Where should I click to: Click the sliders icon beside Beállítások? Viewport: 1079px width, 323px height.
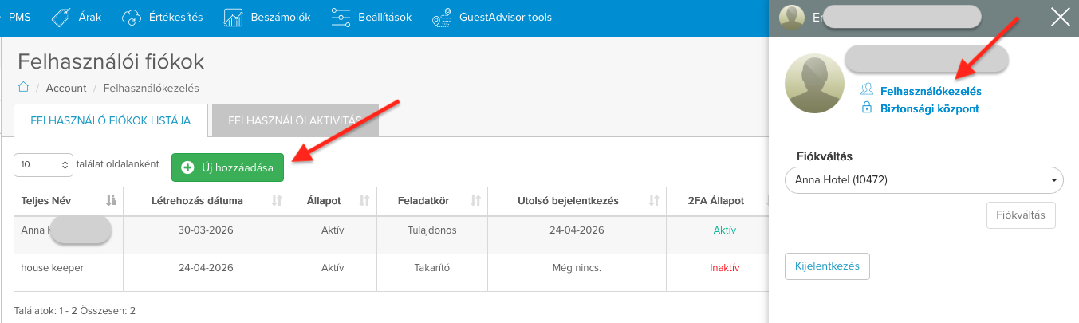click(x=341, y=17)
